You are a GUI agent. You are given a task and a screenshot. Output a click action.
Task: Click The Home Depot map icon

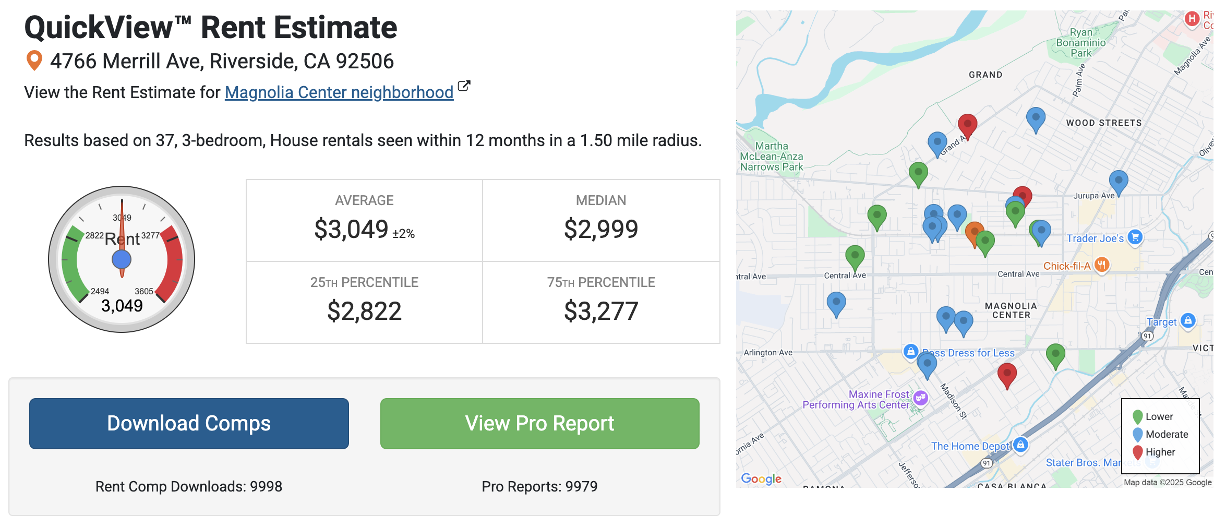1021,445
